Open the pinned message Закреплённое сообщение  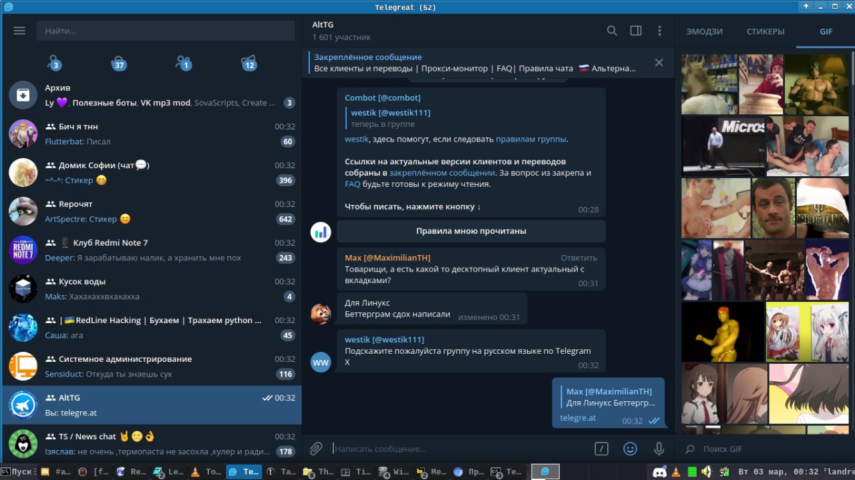pyautogui.click(x=474, y=63)
